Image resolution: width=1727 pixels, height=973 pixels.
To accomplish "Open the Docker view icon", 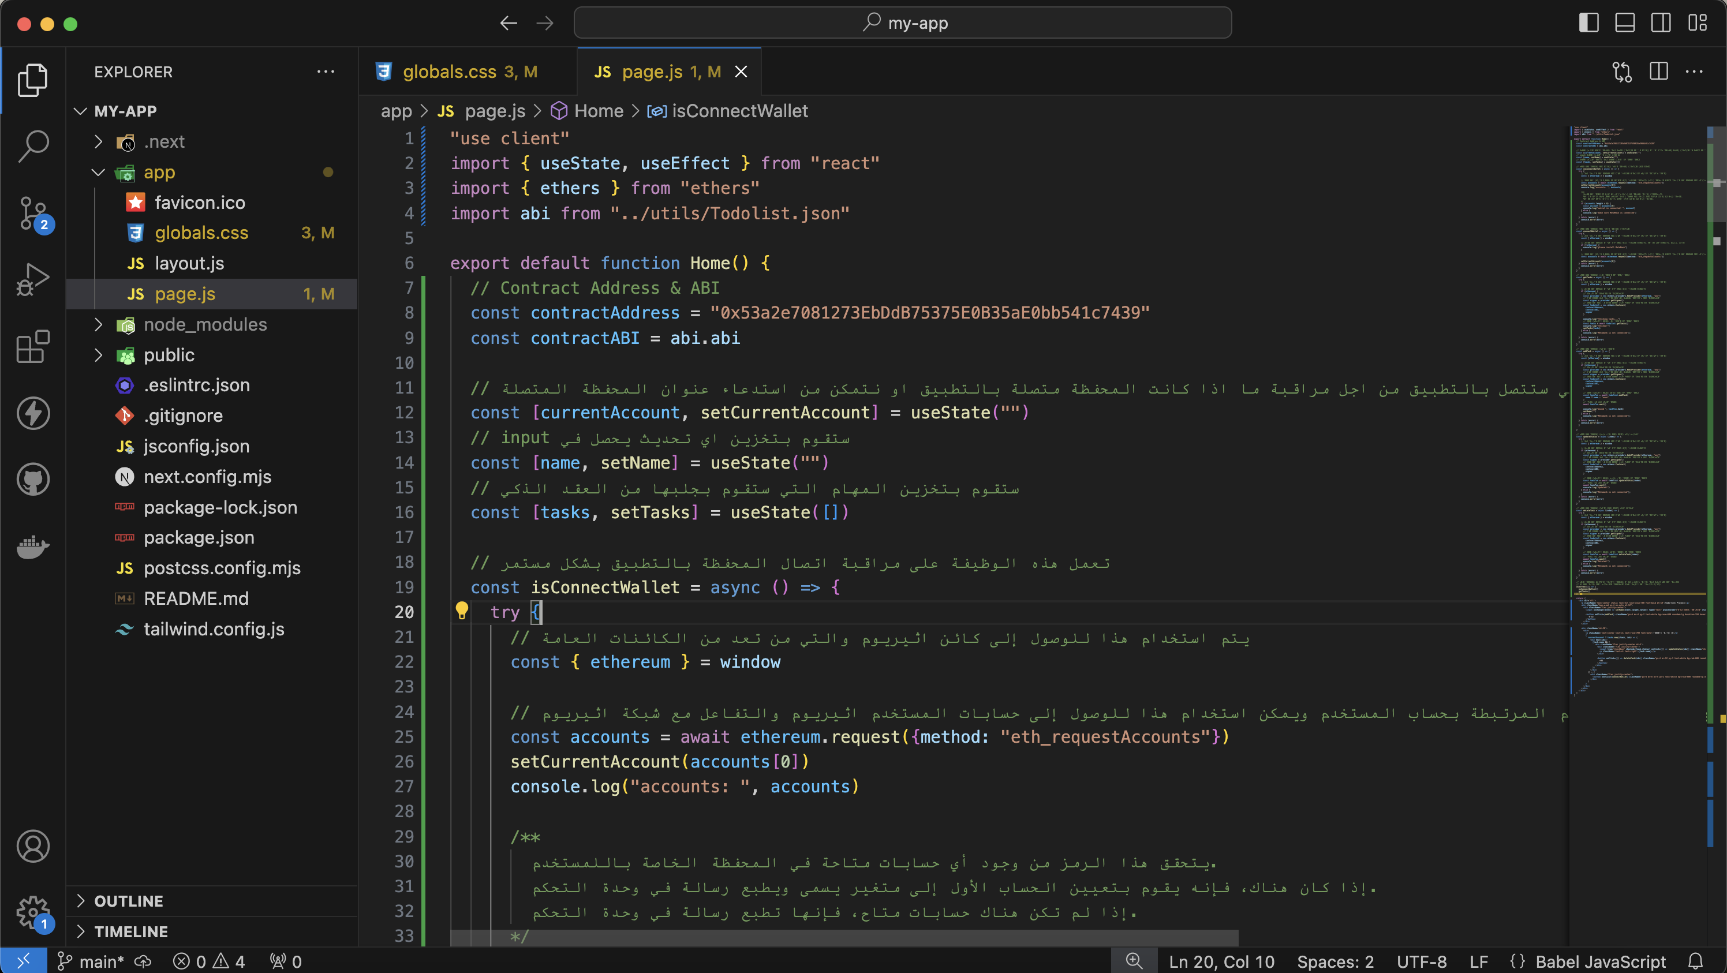I will 32,546.
